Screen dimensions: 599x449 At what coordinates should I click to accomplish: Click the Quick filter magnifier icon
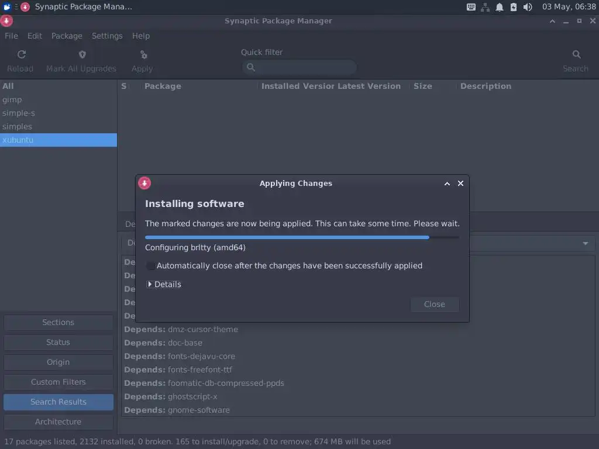point(250,67)
